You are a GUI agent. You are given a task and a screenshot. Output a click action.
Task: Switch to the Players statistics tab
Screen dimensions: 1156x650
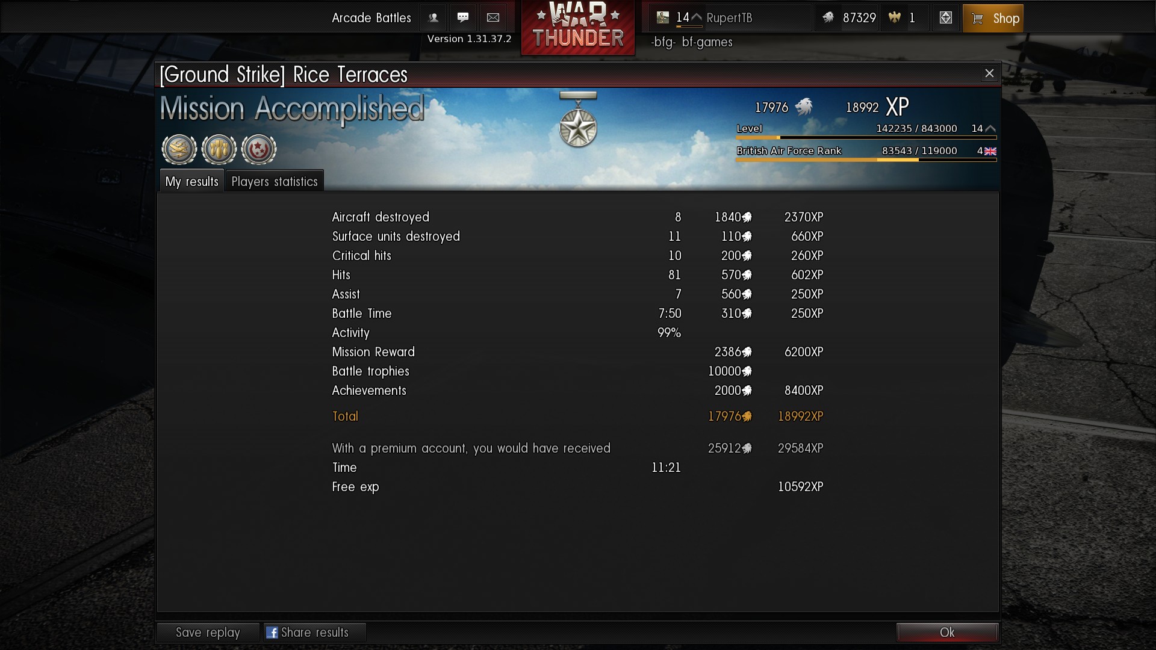[275, 181]
